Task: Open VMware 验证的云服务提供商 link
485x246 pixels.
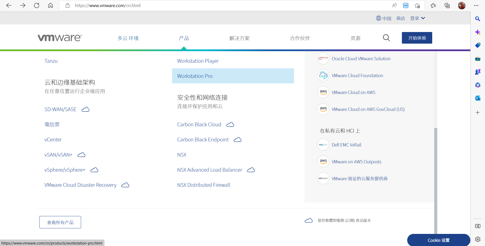Action: tap(359, 178)
